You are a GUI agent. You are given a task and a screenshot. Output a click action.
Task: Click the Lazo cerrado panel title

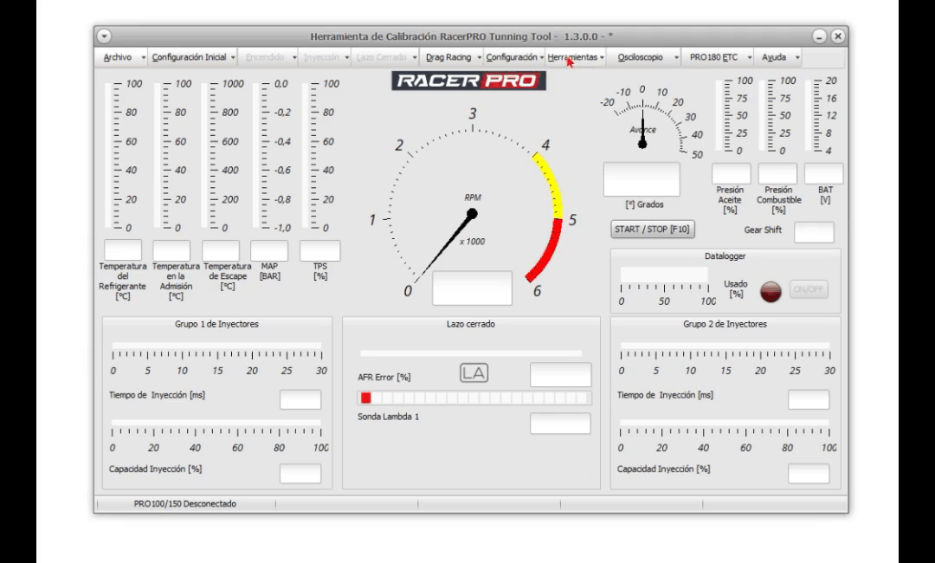[x=471, y=324]
